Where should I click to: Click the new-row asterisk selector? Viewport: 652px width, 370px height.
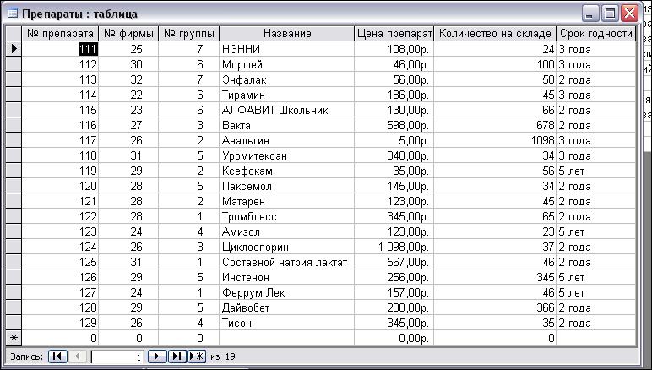point(14,338)
